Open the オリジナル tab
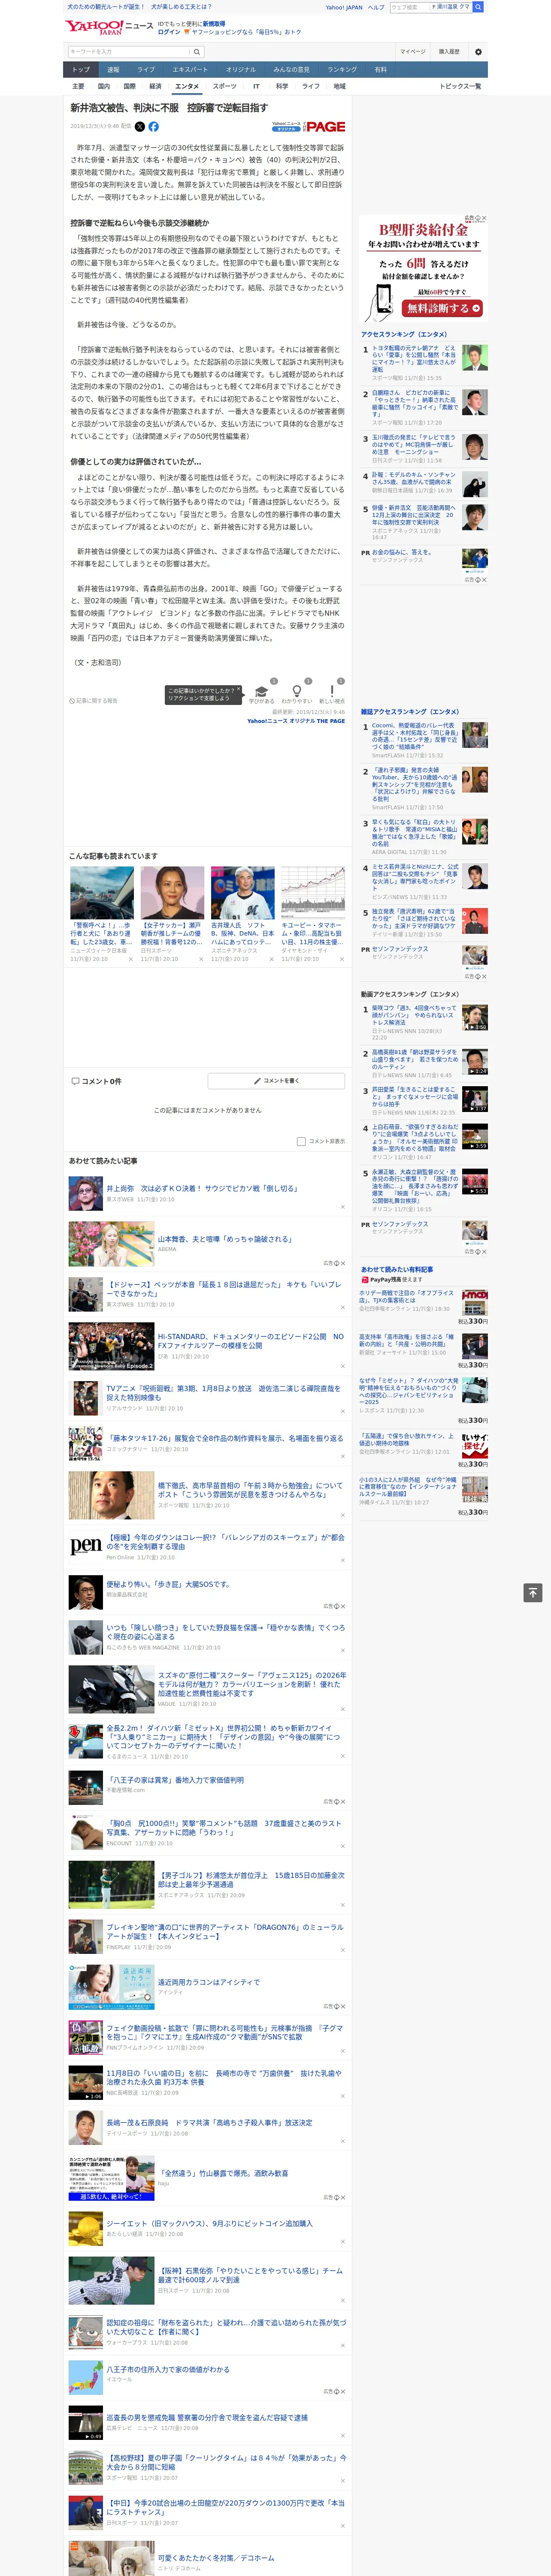This screenshot has width=551, height=2576. [x=241, y=70]
